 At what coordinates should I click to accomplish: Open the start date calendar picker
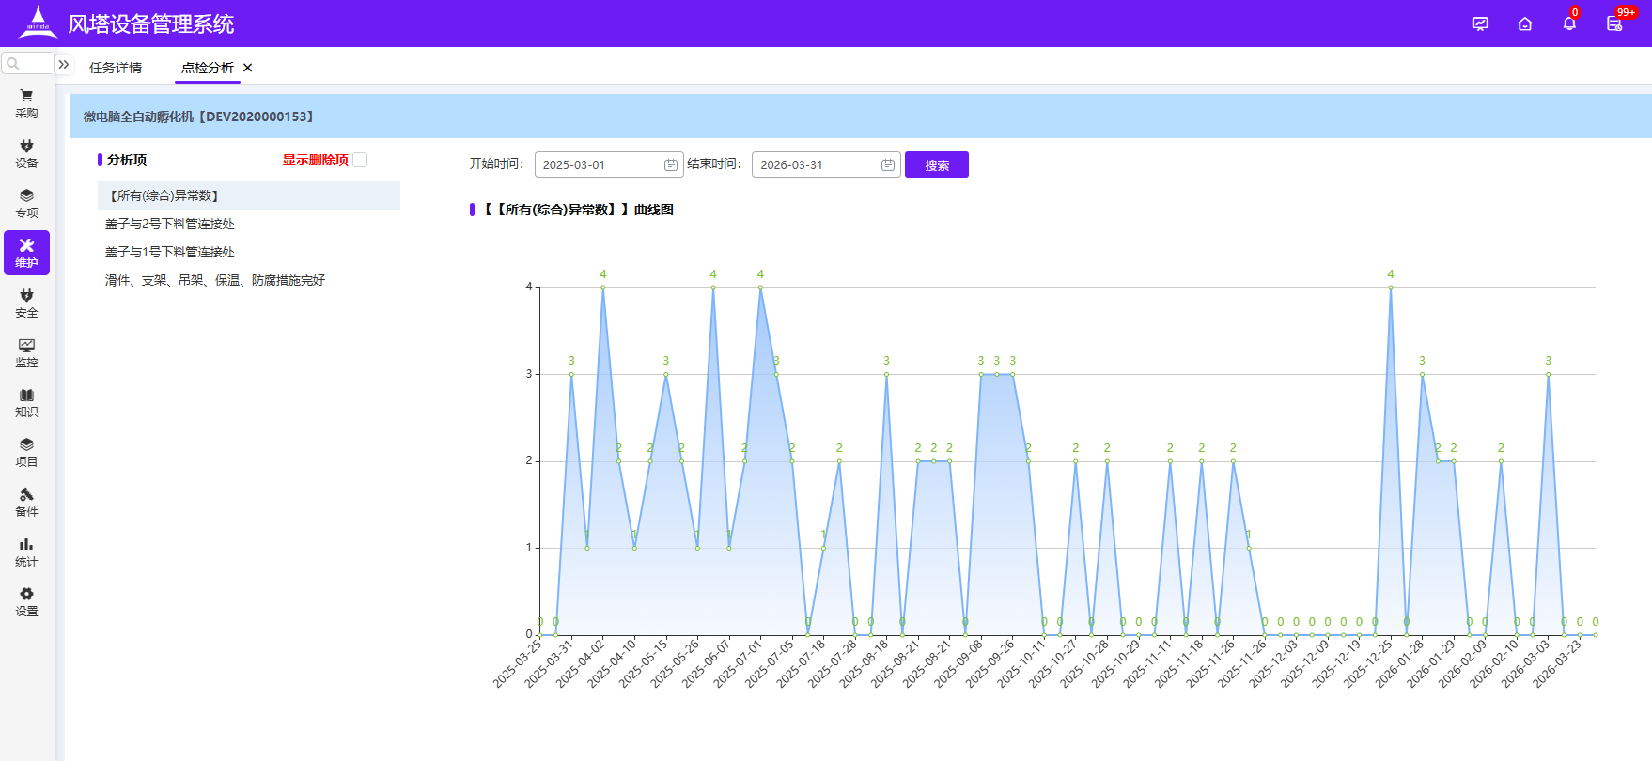tap(671, 165)
